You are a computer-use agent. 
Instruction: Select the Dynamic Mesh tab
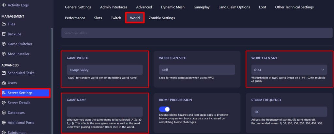(173, 7)
